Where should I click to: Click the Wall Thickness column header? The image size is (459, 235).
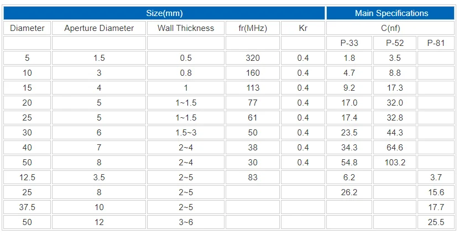coord(185,28)
